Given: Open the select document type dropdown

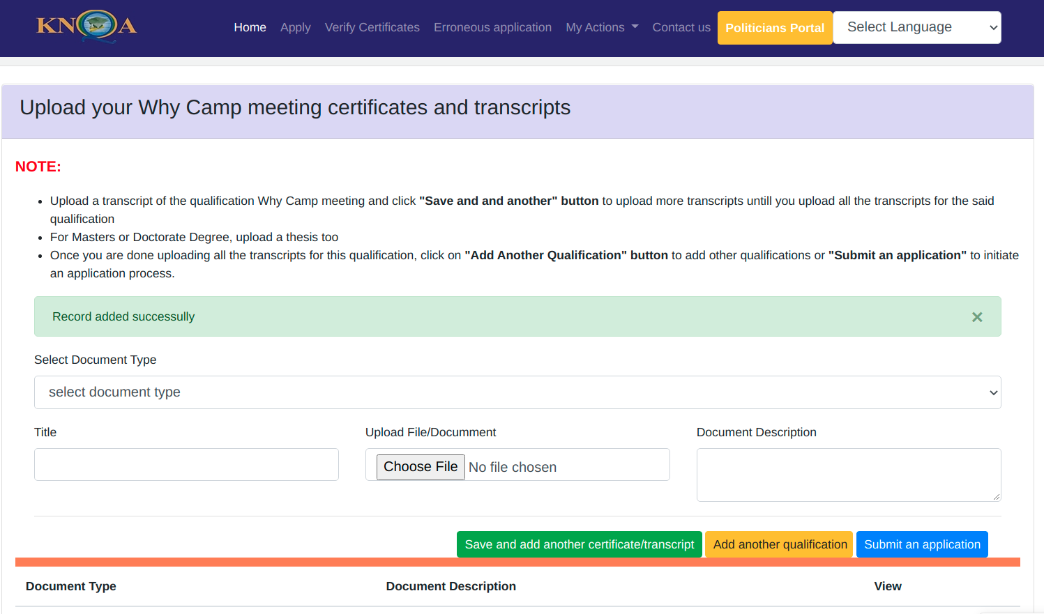Looking at the screenshot, I should (517, 392).
